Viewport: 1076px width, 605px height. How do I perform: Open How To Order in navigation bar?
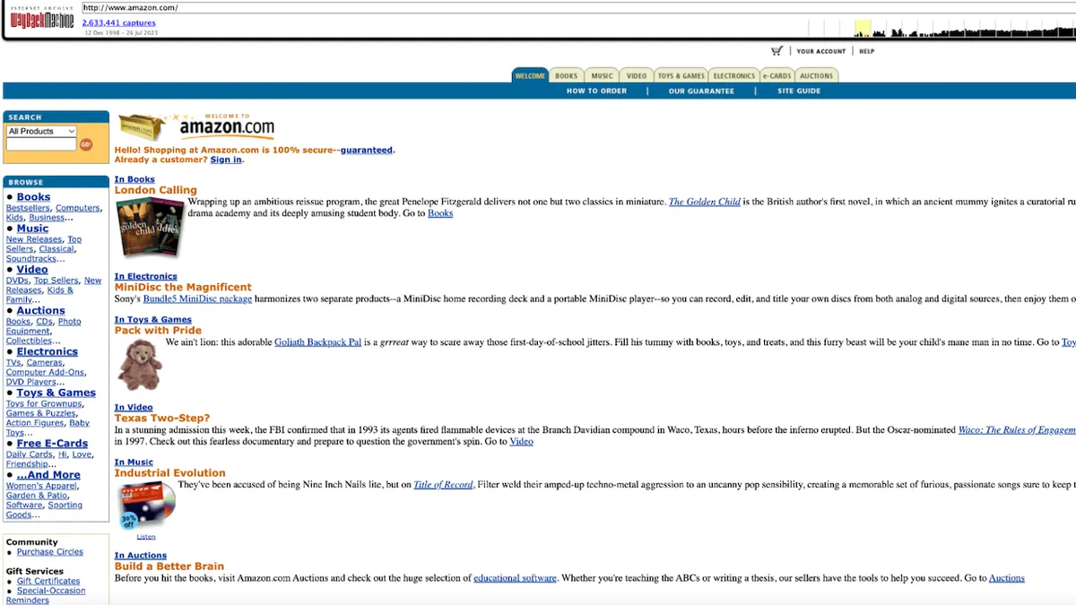pyautogui.click(x=596, y=91)
